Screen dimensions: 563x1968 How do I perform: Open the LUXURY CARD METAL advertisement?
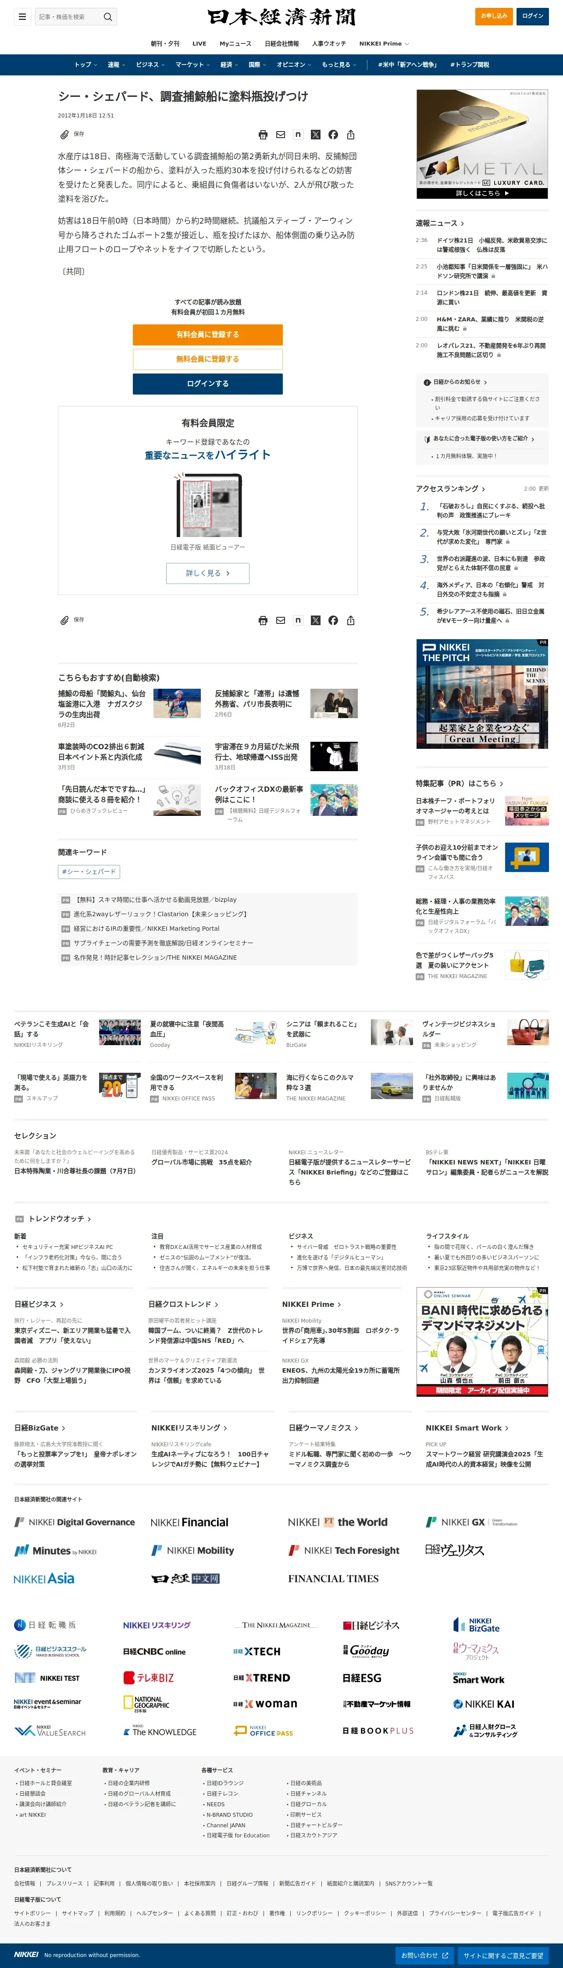point(482,144)
